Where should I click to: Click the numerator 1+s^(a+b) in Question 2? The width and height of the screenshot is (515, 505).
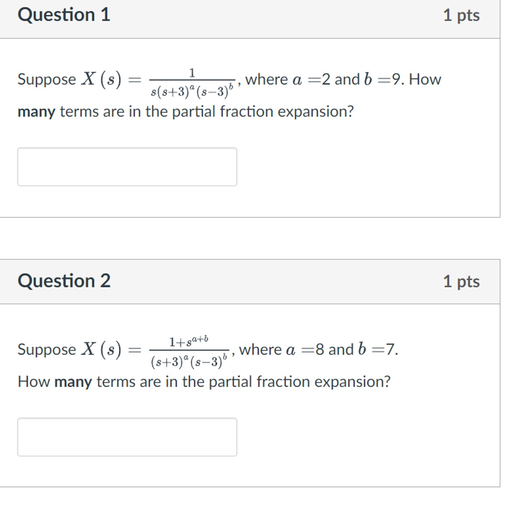(188, 340)
